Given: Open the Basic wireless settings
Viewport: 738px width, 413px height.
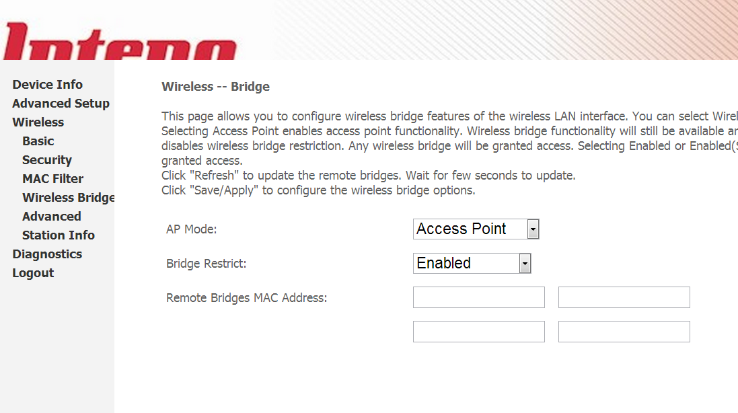Looking at the screenshot, I should [38, 141].
